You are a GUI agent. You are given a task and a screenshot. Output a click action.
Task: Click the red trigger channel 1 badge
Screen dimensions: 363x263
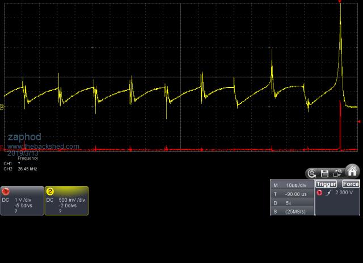[319, 193]
